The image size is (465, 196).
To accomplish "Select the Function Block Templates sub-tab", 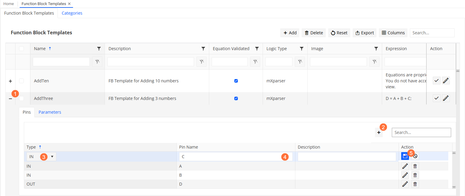I will pyautogui.click(x=29, y=13).
